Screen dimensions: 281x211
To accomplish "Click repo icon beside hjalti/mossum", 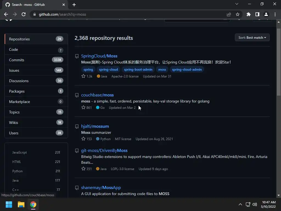I will pyautogui.click(x=77, y=126).
